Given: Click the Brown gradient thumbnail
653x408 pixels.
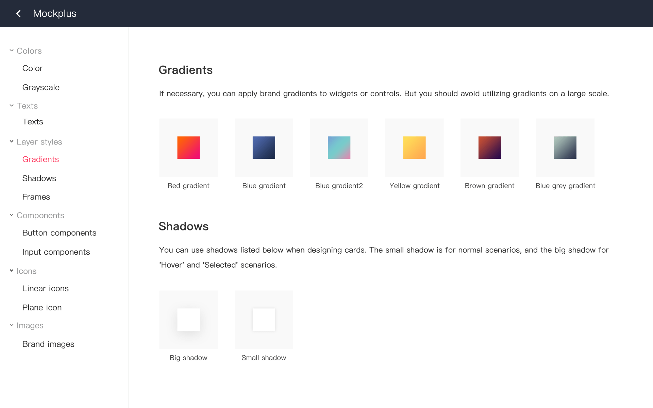Looking at the screenshot, I should (489, 147).
